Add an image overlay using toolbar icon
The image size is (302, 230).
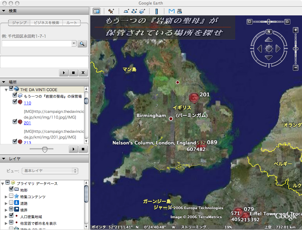coord(142,11)
